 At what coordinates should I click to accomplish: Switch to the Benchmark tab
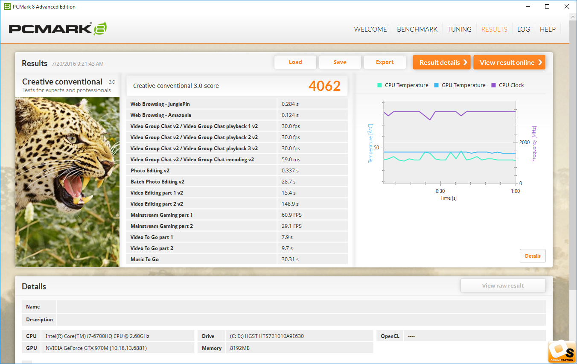(417, 29)
